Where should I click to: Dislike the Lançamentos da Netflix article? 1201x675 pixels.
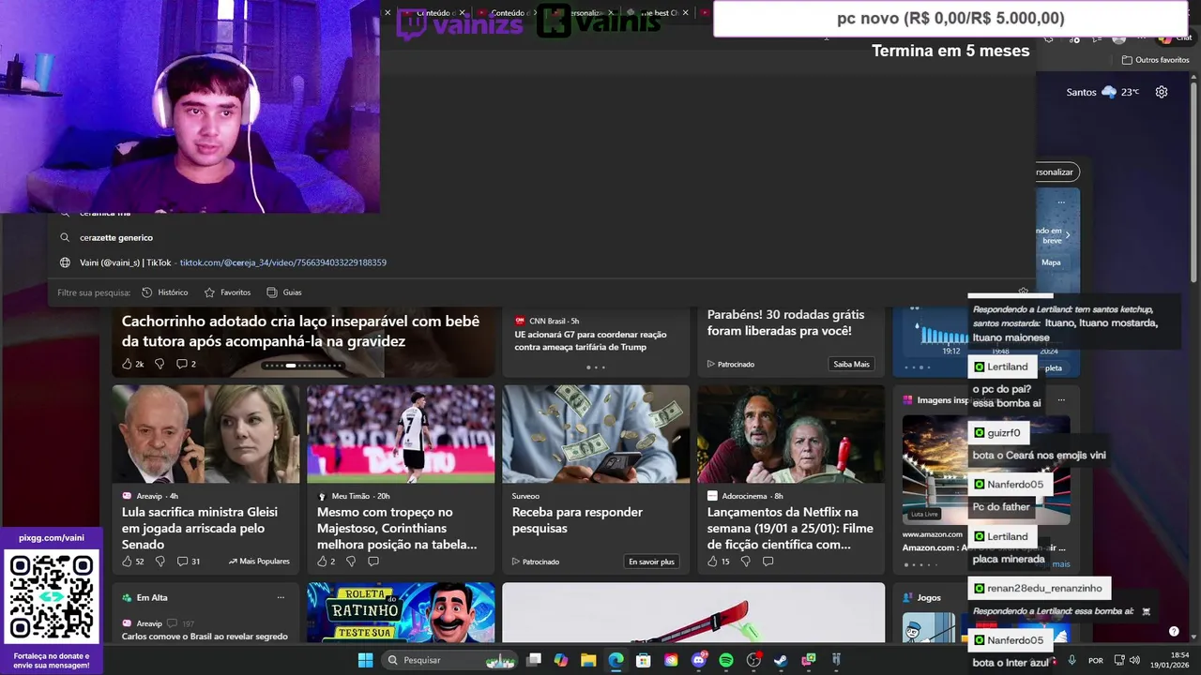tap(745, 562)
